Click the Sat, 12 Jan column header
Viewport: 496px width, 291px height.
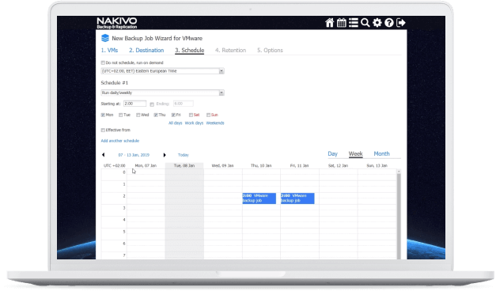tap(338, 166)
